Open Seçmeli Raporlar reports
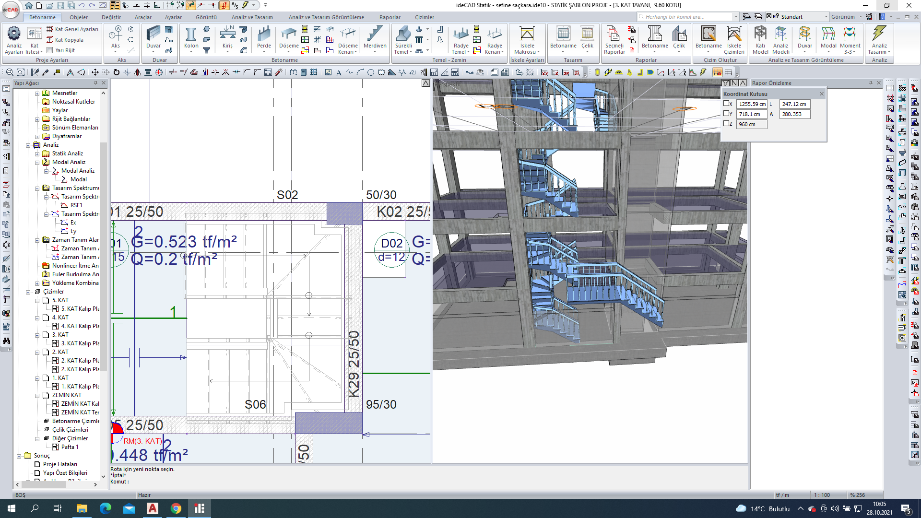Image resolution: width=921 pixels, height=518 pixels. [x=614, y=40]
